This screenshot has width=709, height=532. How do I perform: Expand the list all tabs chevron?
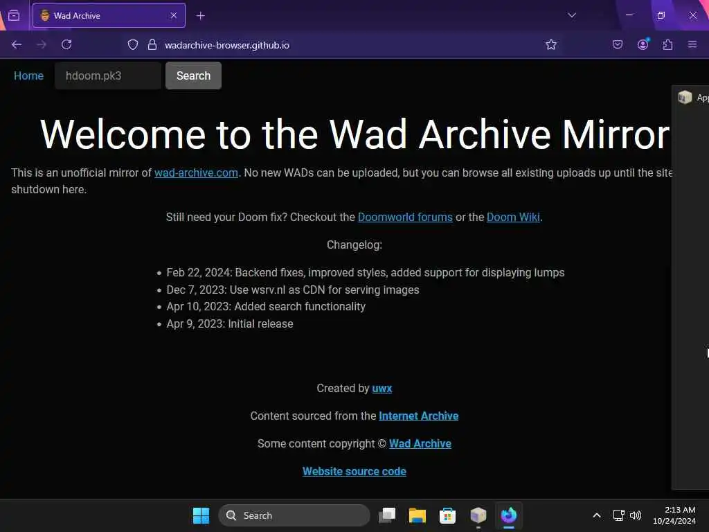pyautogui.click(x=571, y=15)
